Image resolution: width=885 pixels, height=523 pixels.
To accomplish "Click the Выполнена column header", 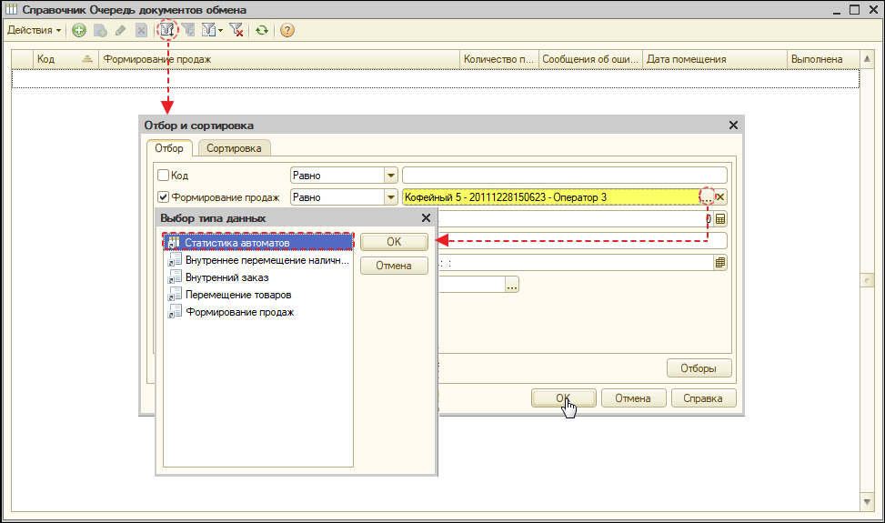I will [823, 59].
